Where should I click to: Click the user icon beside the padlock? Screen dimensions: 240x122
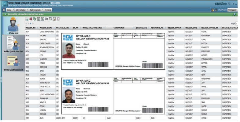216,10
